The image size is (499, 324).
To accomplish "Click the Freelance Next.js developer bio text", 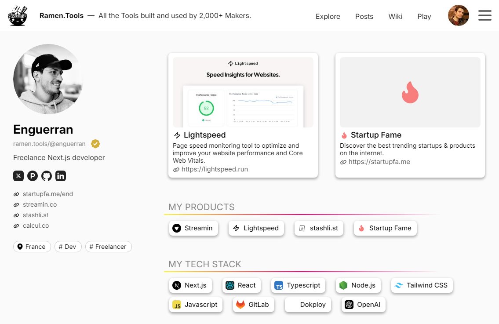I will (59, 157).
